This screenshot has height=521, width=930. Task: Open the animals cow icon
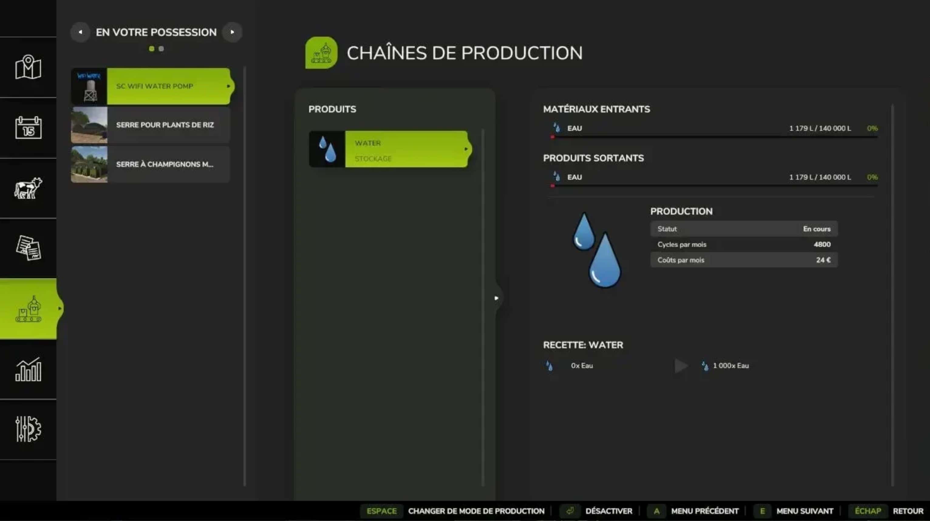tap(28, 188)
